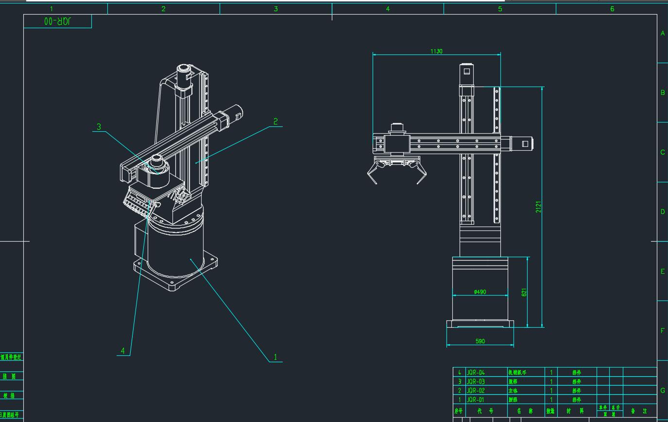Click zone letter C on right border
This screenshot has height=422, width=668.
click(x=662, y=152)
